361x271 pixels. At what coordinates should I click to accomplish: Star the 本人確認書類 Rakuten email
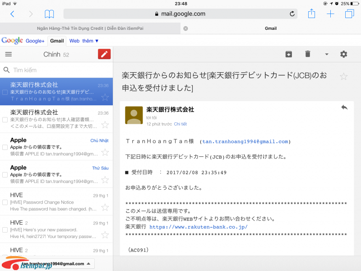pos(105,125)
